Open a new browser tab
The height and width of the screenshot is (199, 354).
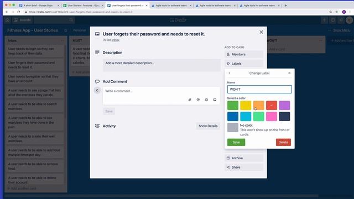[285, 6]
